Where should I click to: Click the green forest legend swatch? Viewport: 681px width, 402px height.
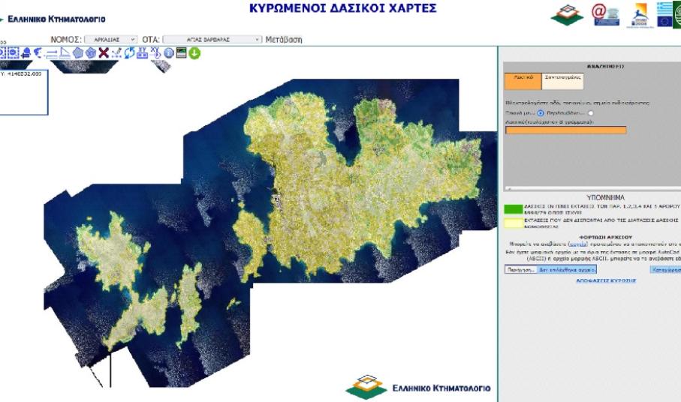pos(512,210)
